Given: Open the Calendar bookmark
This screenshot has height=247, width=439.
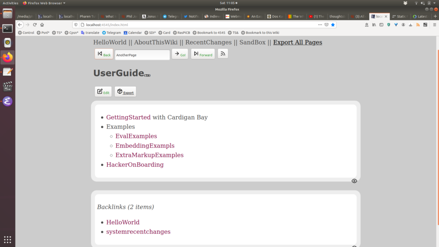Looking at the screenshot, I should pos(133,33).
